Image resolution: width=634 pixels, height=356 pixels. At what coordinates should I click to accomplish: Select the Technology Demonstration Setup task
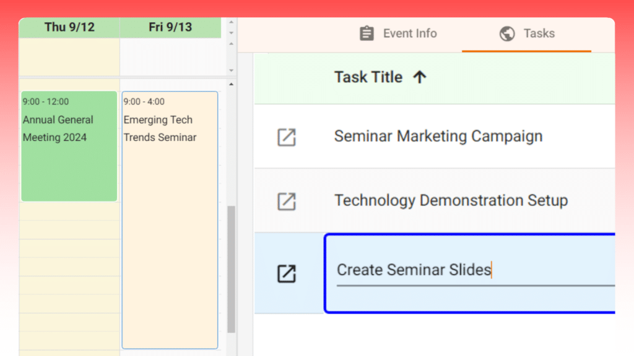pyautogui.click(x=451, y=201)
